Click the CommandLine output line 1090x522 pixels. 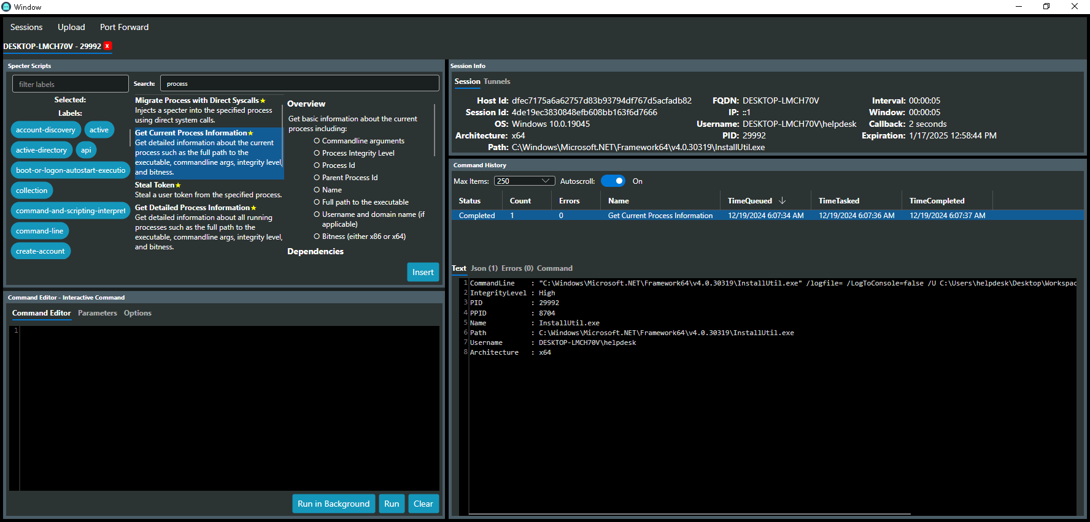(772, 283)
